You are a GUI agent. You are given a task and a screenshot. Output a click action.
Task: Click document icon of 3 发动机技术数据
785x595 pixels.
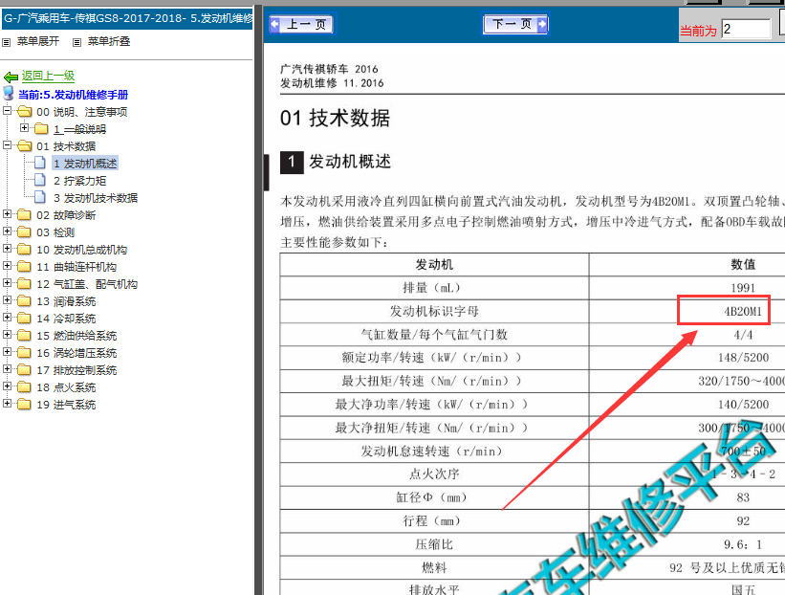click(x=40, y=197)
